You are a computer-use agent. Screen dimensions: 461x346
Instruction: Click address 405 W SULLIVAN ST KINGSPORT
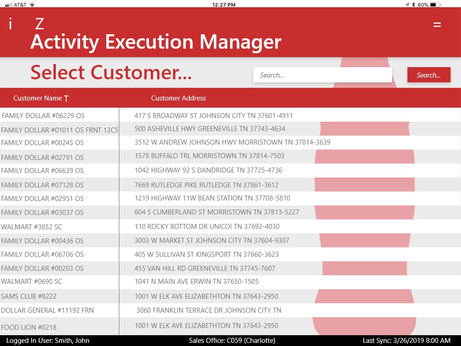click(206, 254)
